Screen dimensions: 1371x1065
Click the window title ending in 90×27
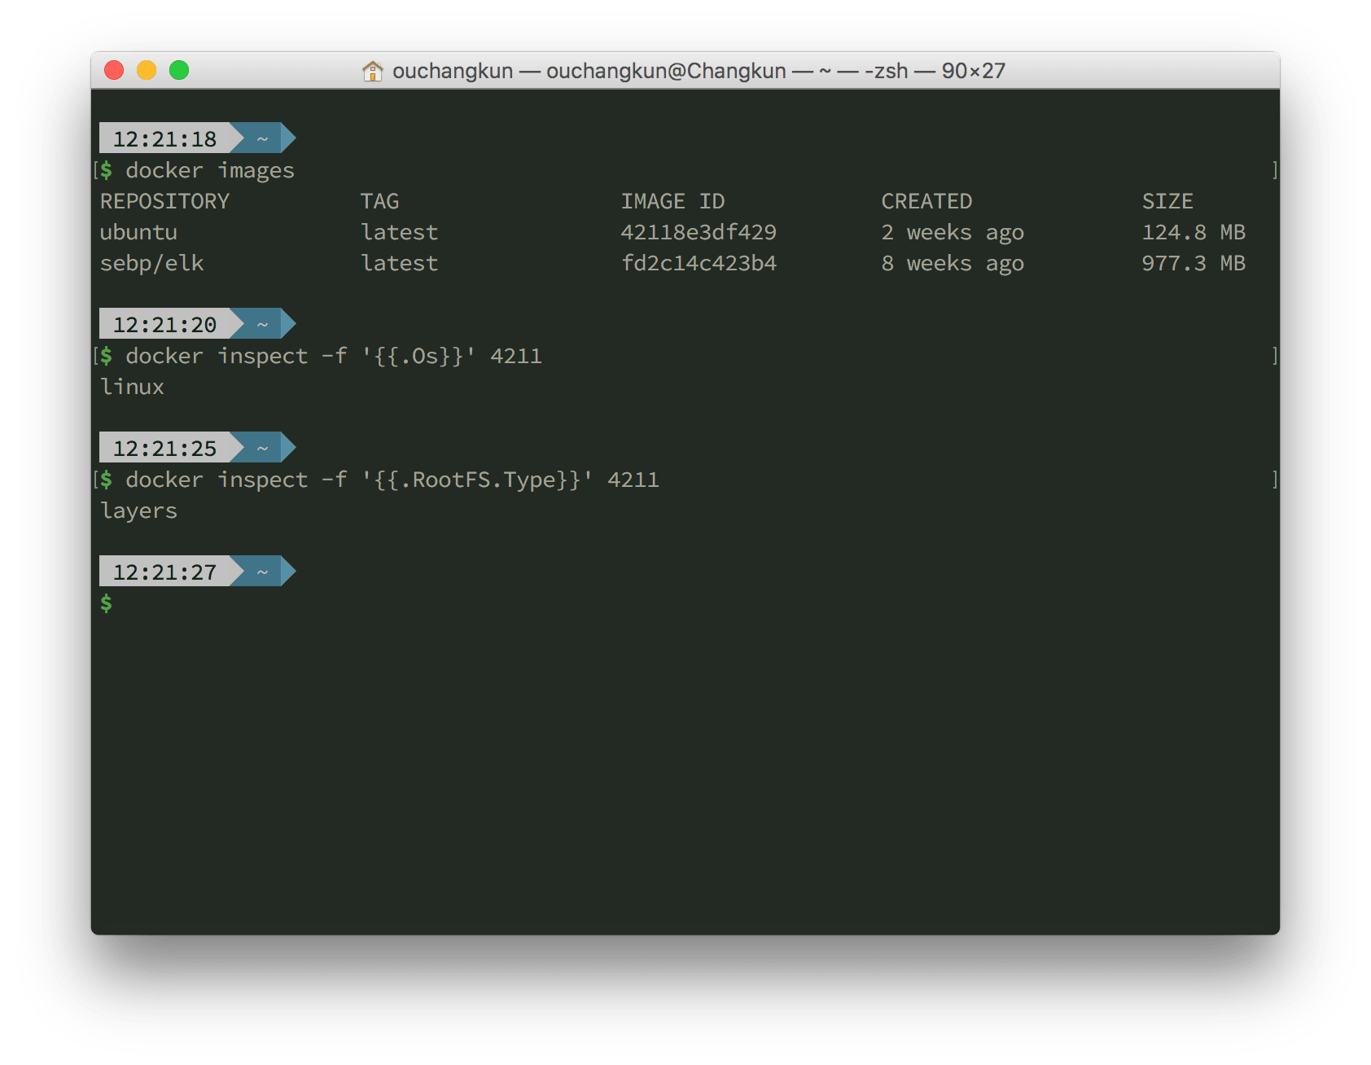point(698,72)
